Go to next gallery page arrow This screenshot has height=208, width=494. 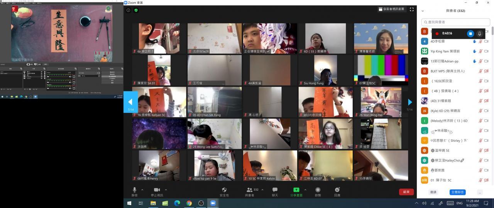click(410, 102)
